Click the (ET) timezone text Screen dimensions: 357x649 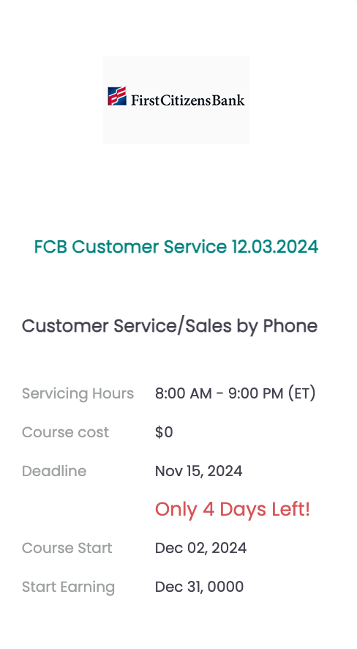(301, 393)
